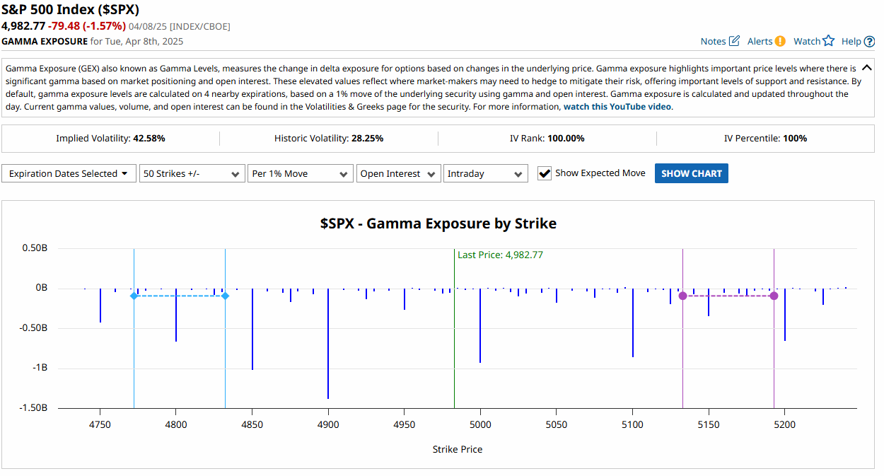The height and width of the screenshot is (476, 884).
Task: Click the gamma bar at strike 5100
Action: click(633, 323)
